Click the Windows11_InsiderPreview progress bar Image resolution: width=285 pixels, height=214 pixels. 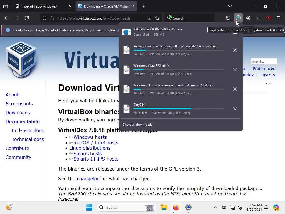(x=179, y=89)
